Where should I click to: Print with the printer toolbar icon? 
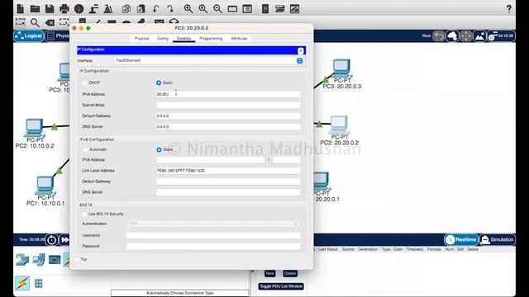[64, 9]
